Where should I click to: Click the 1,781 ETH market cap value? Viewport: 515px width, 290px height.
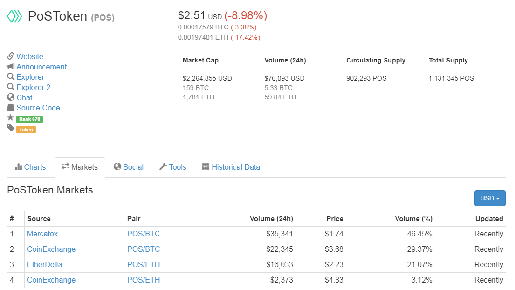click(199, 97)
